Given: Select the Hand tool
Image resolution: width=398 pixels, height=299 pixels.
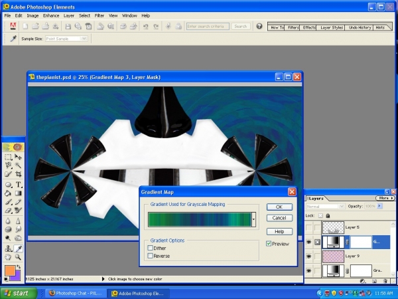Looking at the screenshot, I should click(8, 257).
